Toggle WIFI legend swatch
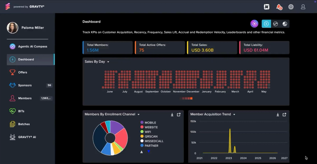 click(142, 132)
